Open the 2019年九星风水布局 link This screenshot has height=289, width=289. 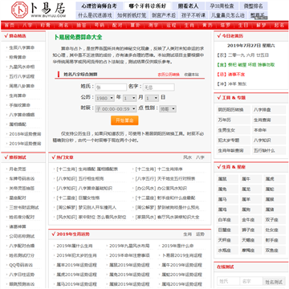pyautogui.click(x=129, y=246)
